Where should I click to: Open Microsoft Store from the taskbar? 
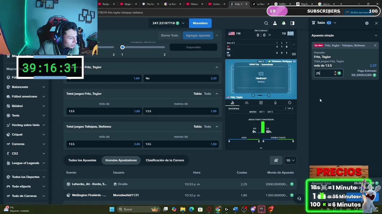[x=200, y=209]
